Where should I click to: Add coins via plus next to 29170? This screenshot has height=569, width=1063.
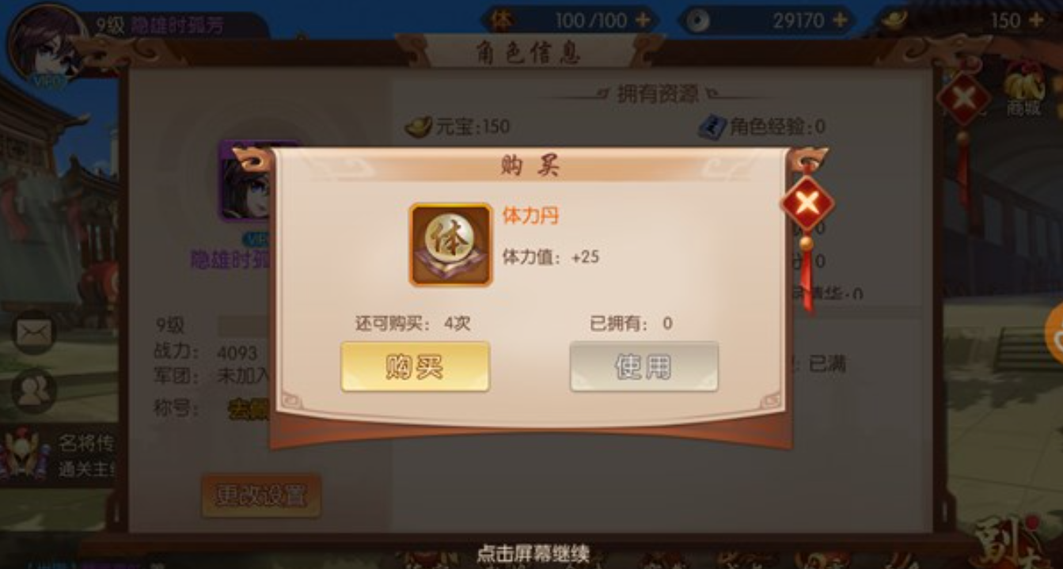[x=837, y=20]
